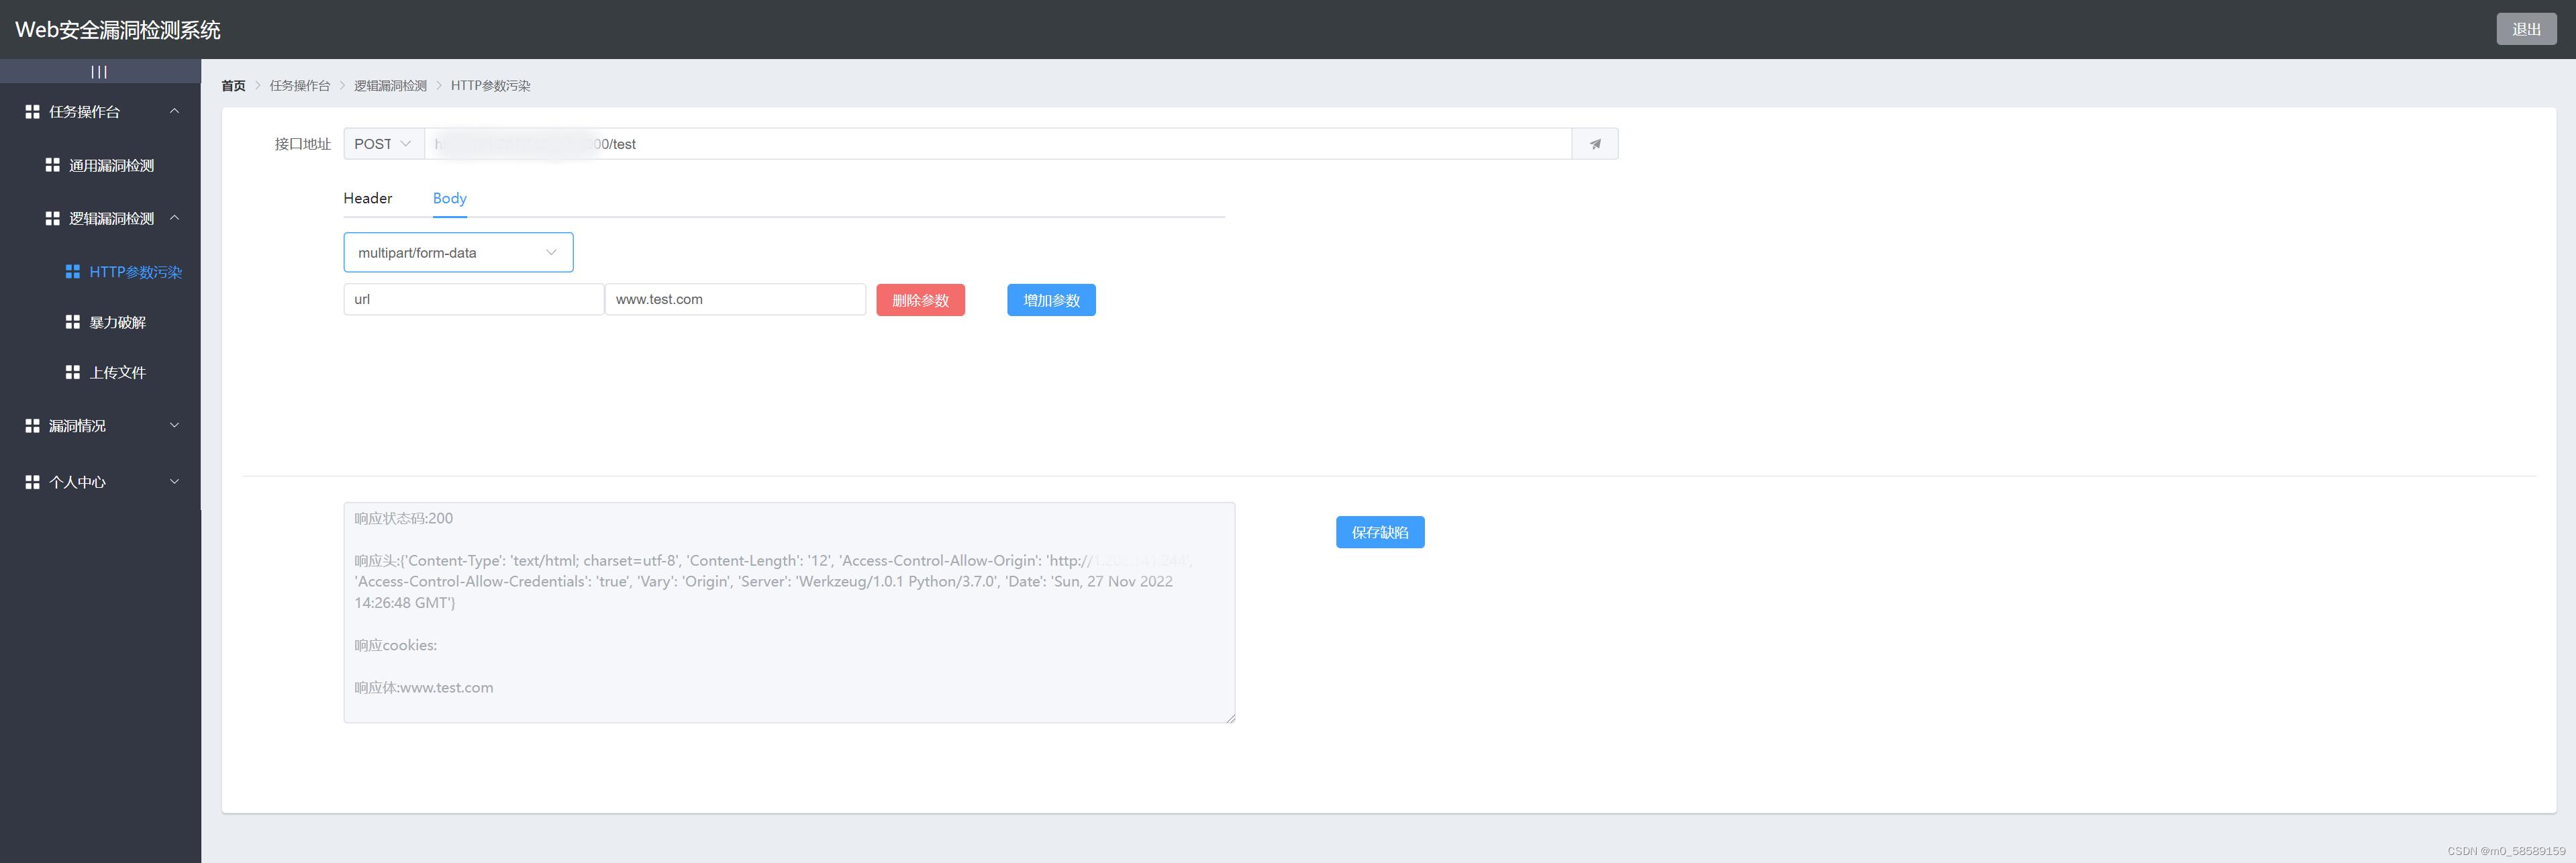Open HTTP参数污染 in the sidebar
Viewport: 2576px width, 863px height.
click(135, 272)
